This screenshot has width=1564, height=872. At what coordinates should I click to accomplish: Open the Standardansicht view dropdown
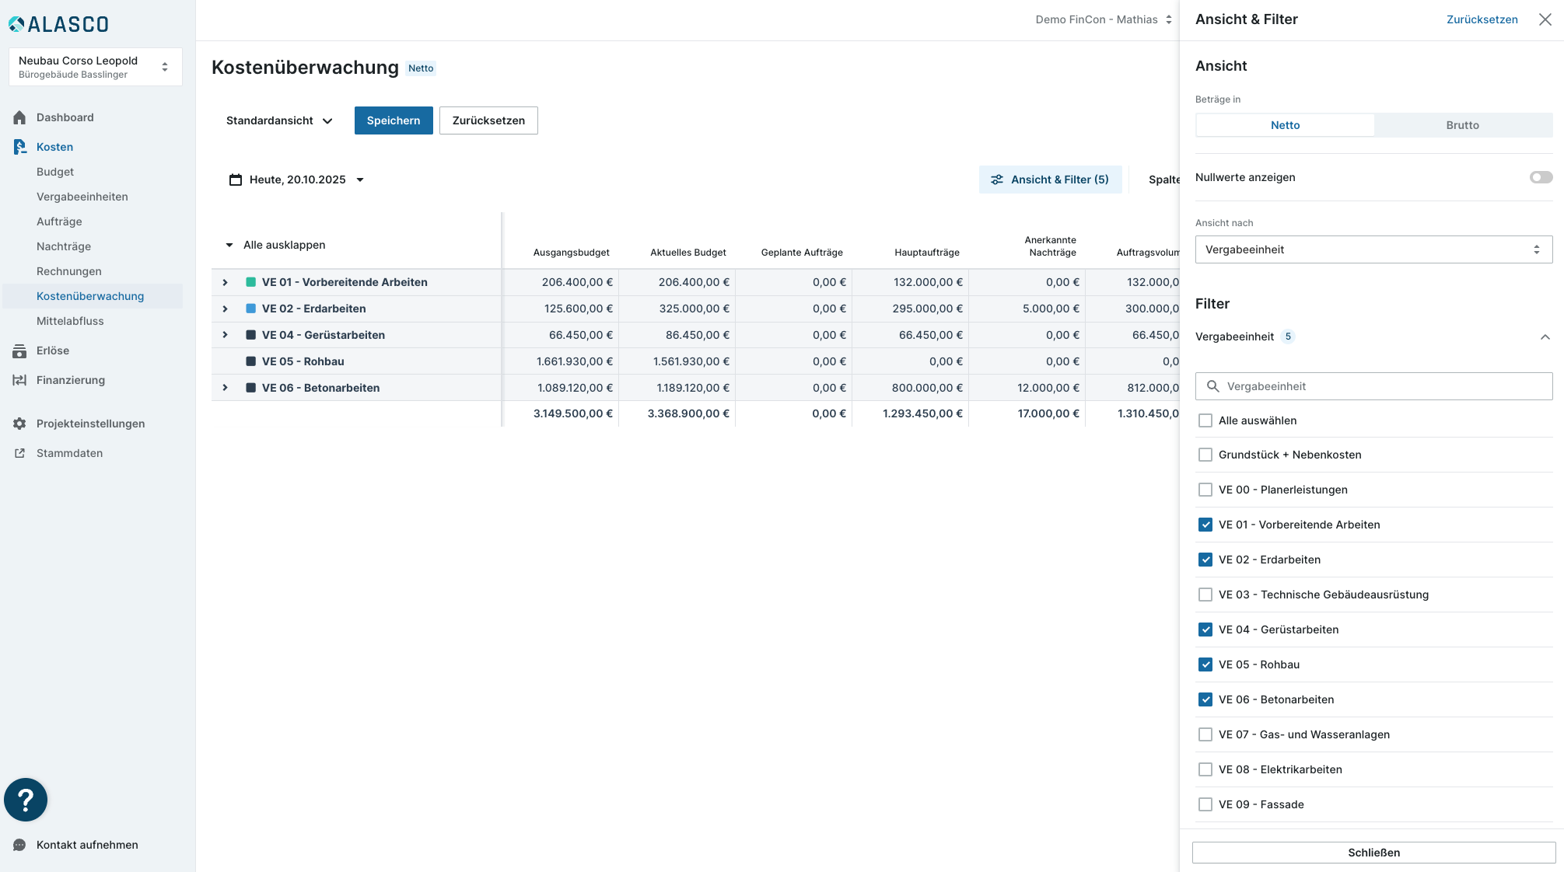[x=279, y=120]
